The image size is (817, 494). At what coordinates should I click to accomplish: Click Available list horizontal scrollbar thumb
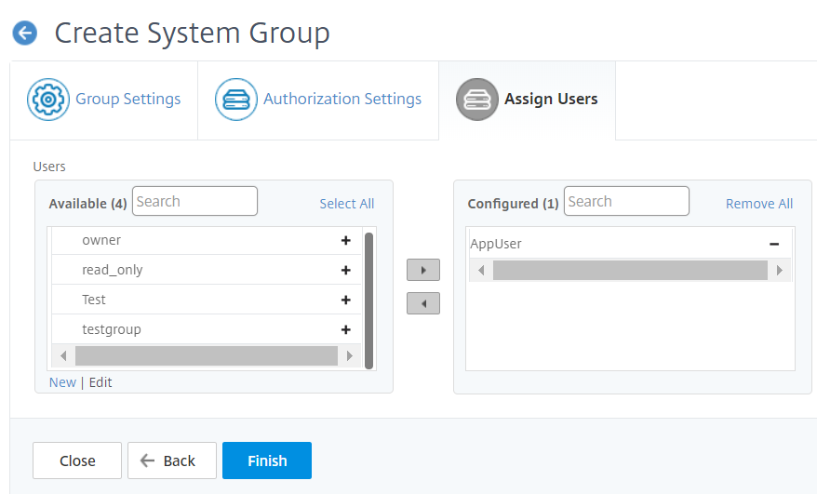pos(207,356)
